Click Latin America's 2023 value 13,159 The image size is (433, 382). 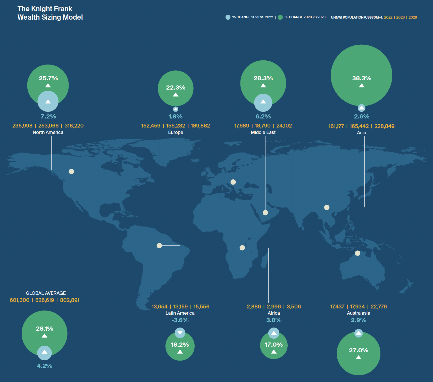click(180, 307)
